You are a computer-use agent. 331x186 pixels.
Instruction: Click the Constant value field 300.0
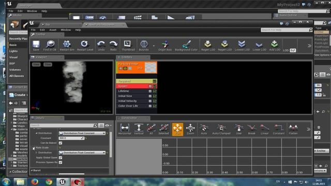point(71,138)
